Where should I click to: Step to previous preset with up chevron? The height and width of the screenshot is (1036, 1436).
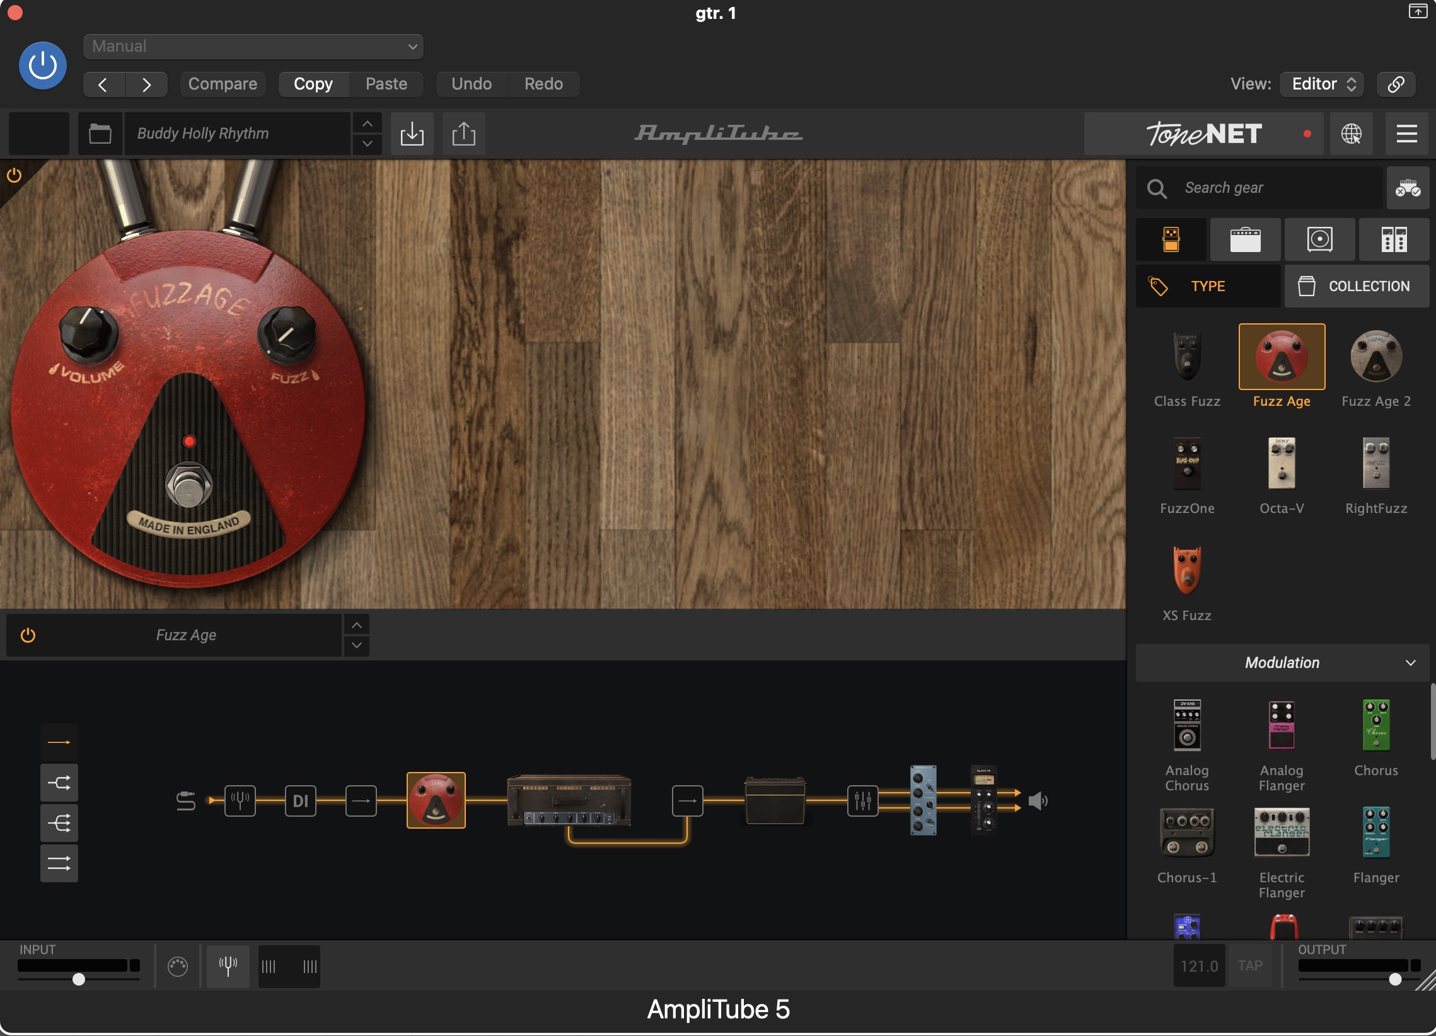pos(368,124)
